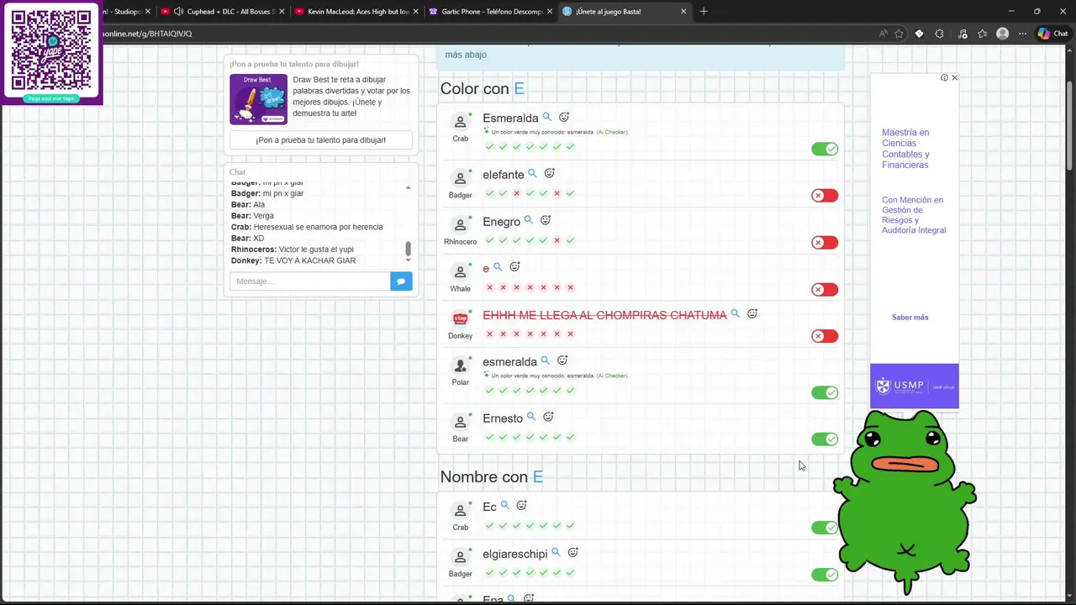Switch to Gartic Phone tab
Viewport: 1076px width, 605px height.
tap(491, 12)
